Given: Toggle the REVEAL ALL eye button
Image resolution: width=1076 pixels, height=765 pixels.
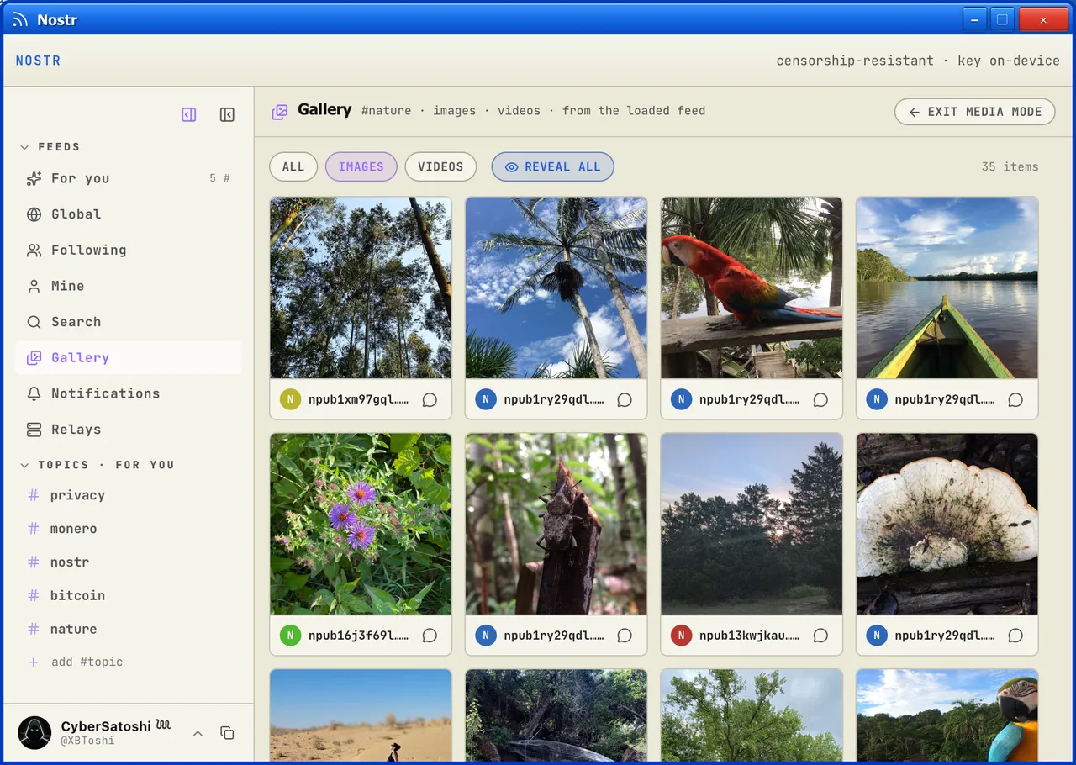Looking at the screenshot, I should 553,166.
